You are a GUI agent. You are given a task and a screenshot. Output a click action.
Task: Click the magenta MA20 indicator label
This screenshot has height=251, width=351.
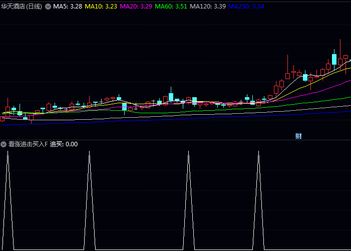click(136, 7)
